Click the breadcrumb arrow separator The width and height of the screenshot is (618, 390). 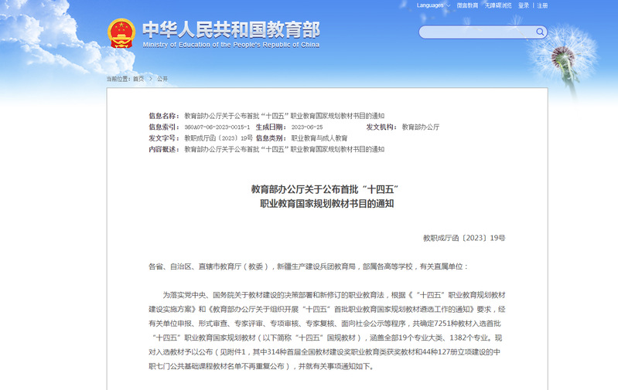click(150, 79)
